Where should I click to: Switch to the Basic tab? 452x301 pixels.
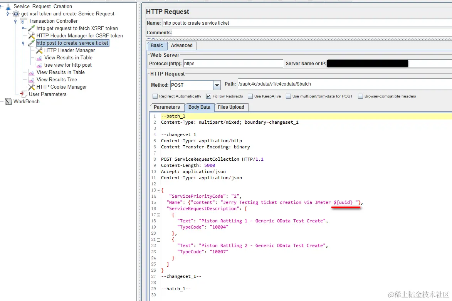(157, 45)
